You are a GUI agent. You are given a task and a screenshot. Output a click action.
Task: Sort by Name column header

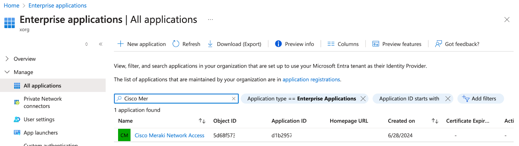126,121
